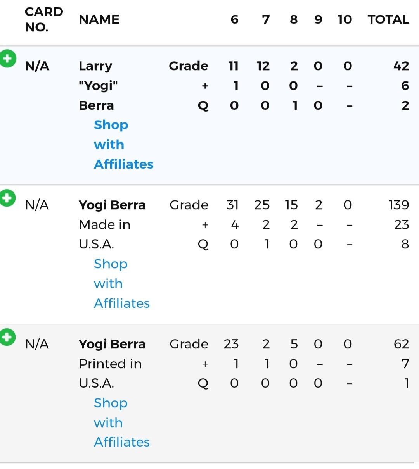The height and width of the screenshot is (469, 419).
Task: Click the grade 9 column header
Action: click(x=318, y=19)
